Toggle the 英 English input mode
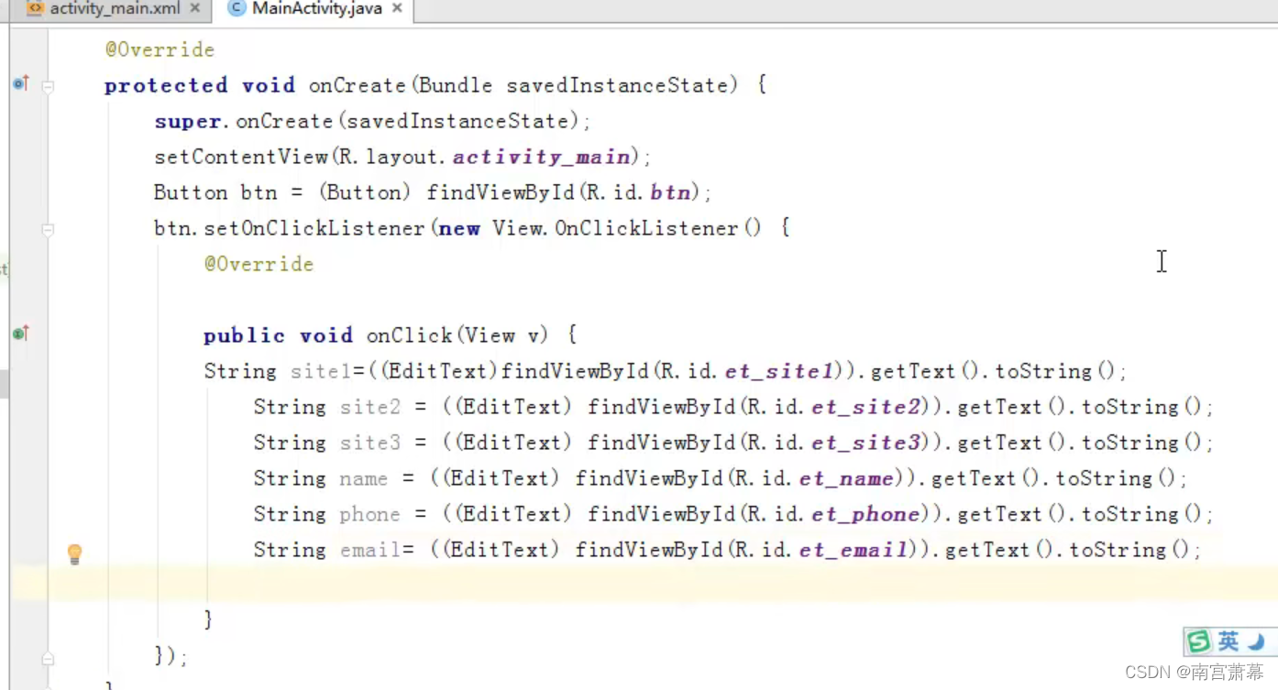 click(x=1228, y=641)
